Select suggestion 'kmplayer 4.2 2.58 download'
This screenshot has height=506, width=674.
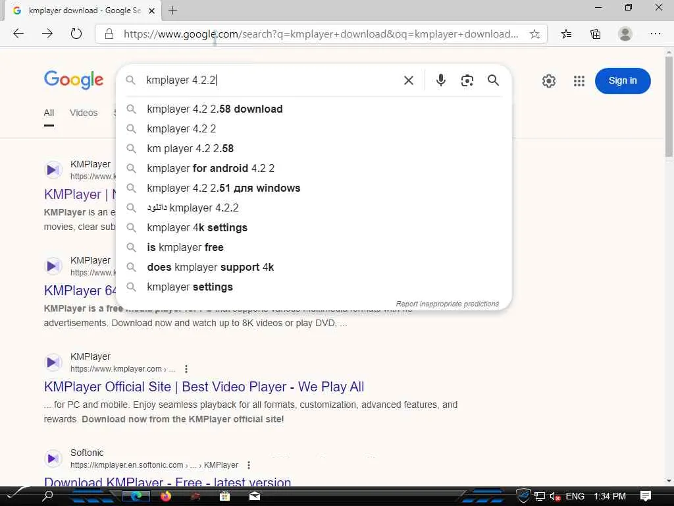pyautogui.click(x=314, y=109)
